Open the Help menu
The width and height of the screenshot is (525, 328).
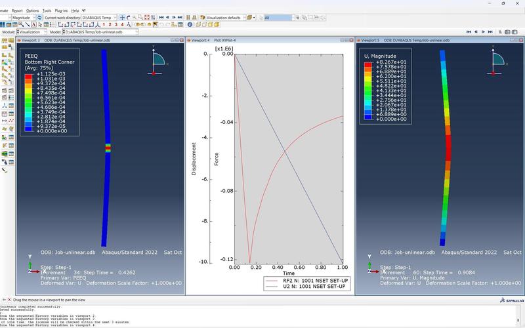pos(75,10)
